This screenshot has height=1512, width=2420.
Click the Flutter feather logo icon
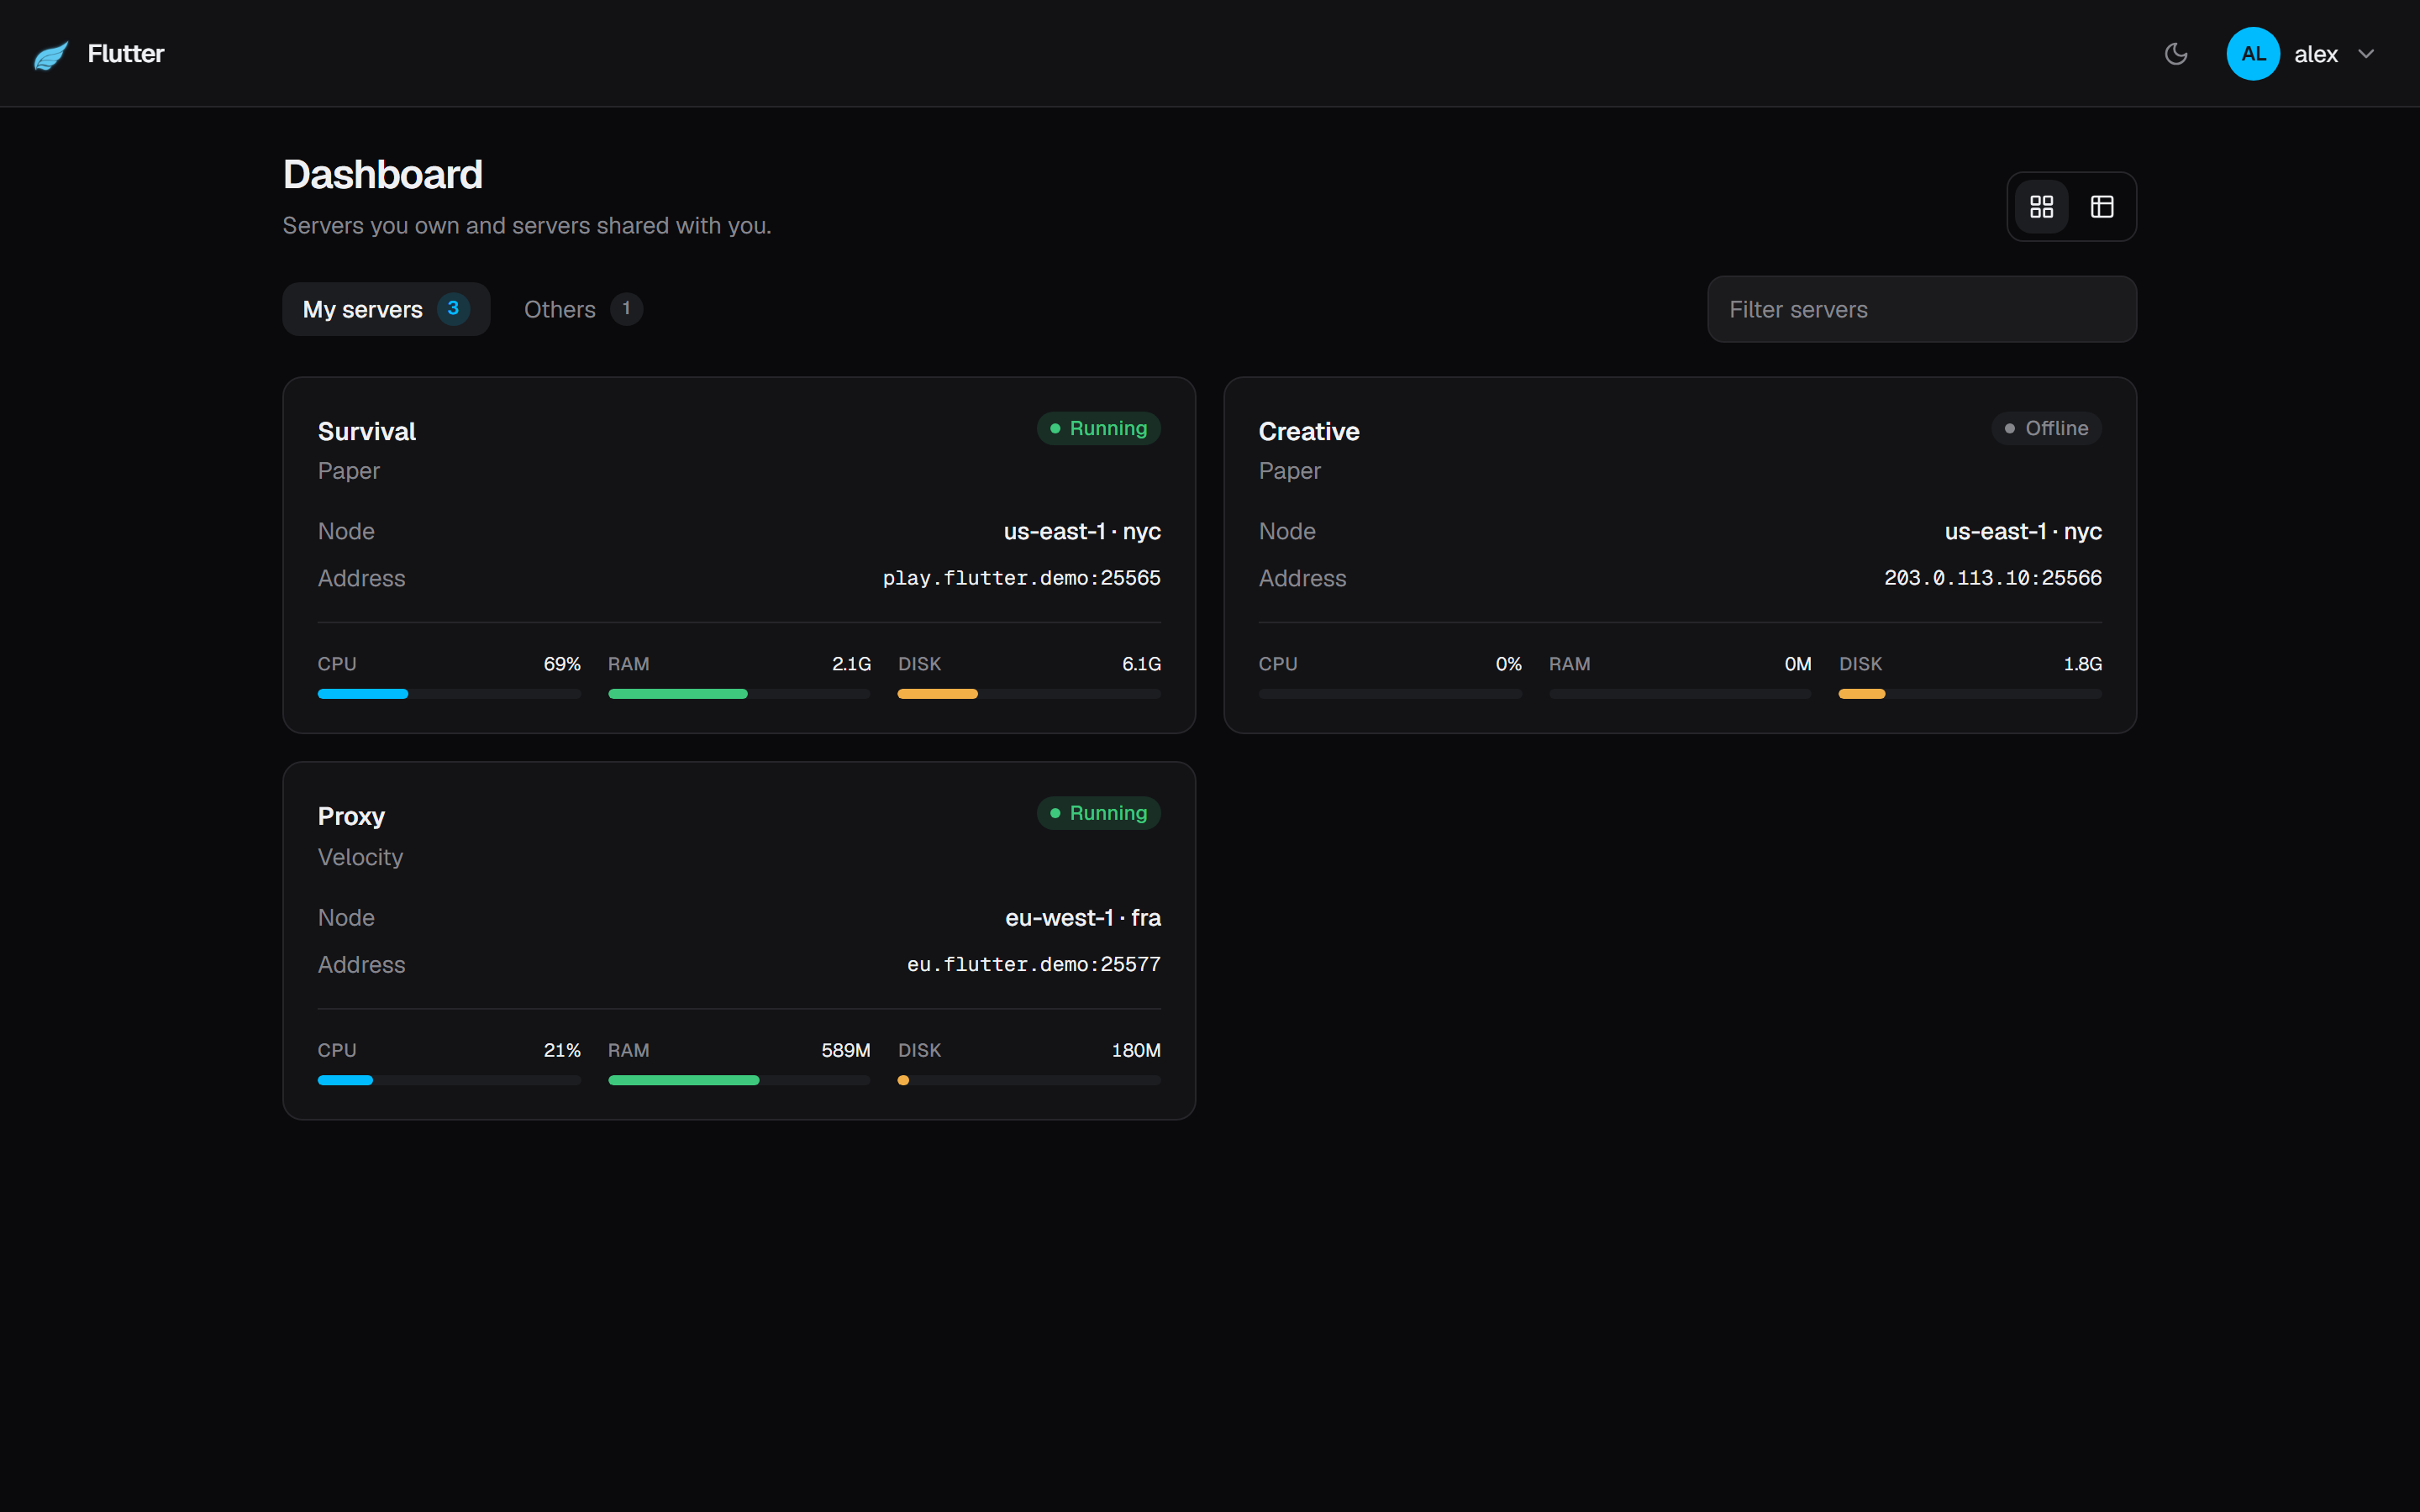pyautogui.click(x=51, y=55)
